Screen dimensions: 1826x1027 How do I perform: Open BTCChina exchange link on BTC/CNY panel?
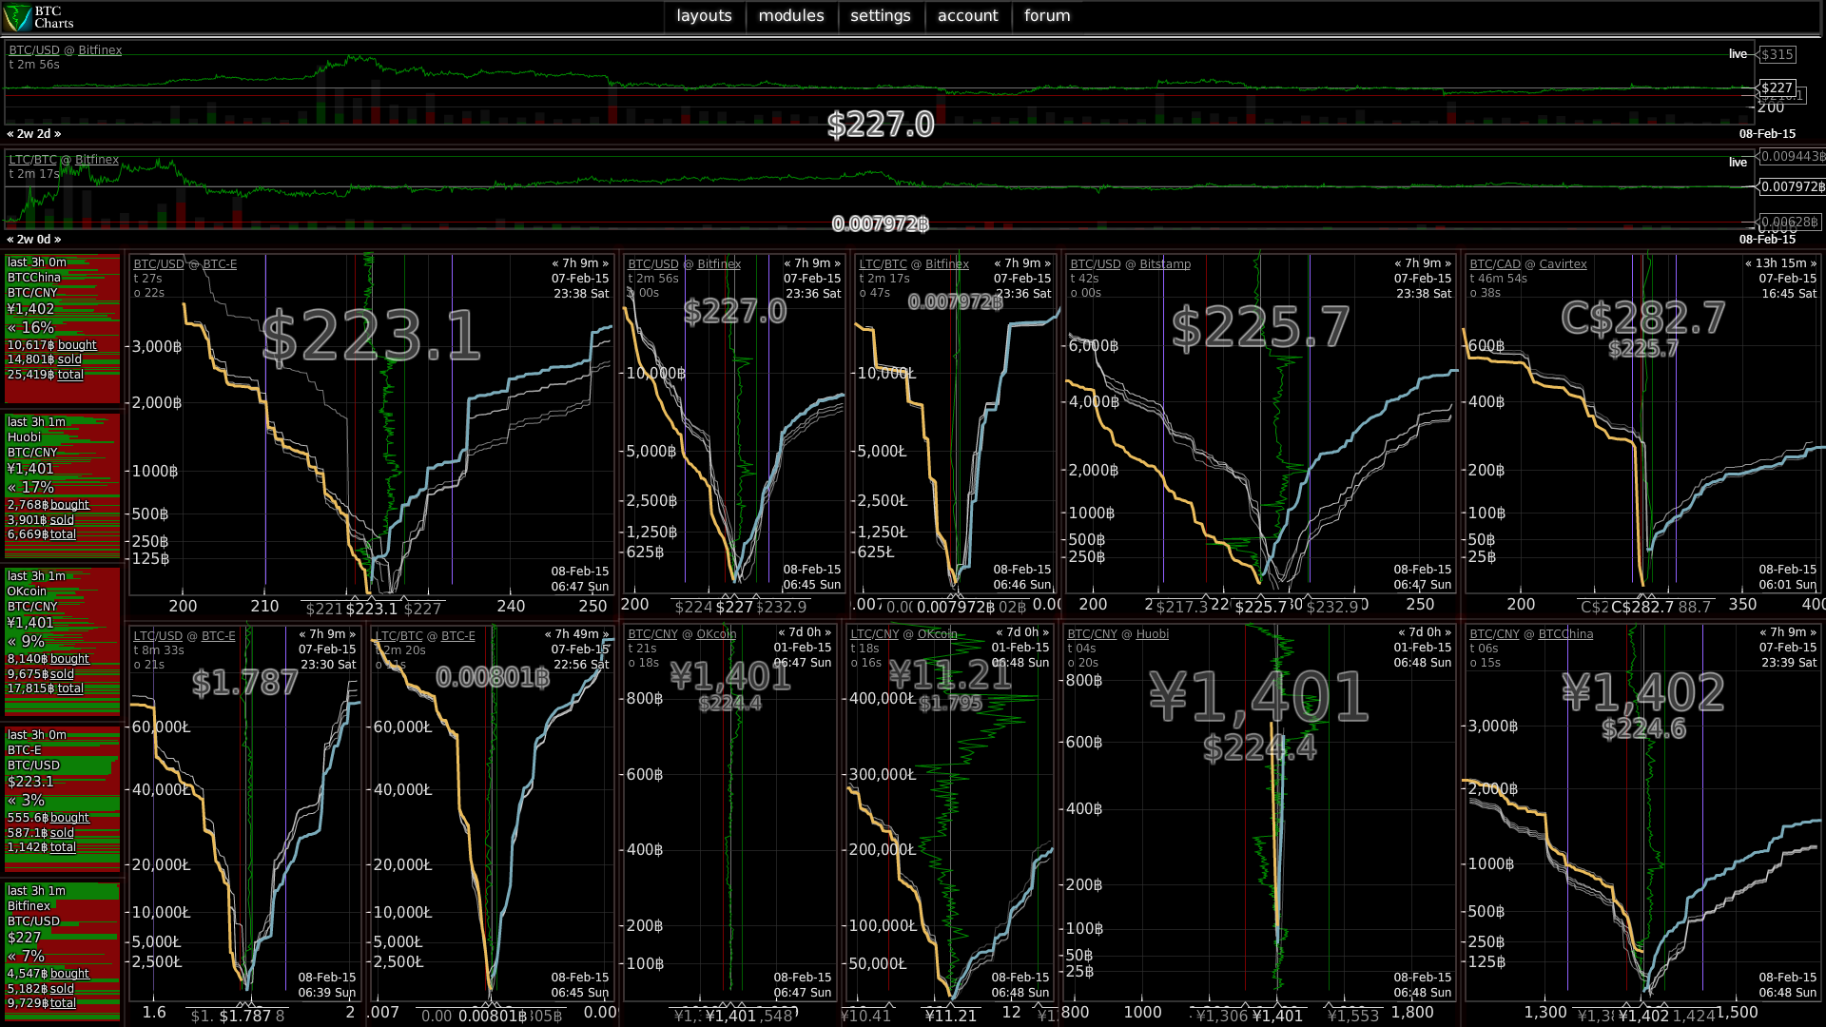(1565, 634)
